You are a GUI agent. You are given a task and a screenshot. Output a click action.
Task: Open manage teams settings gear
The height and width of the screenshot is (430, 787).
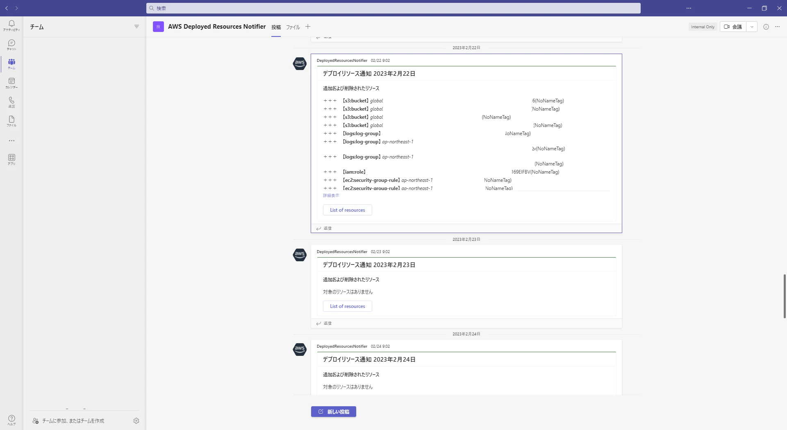tap(136, 421)
